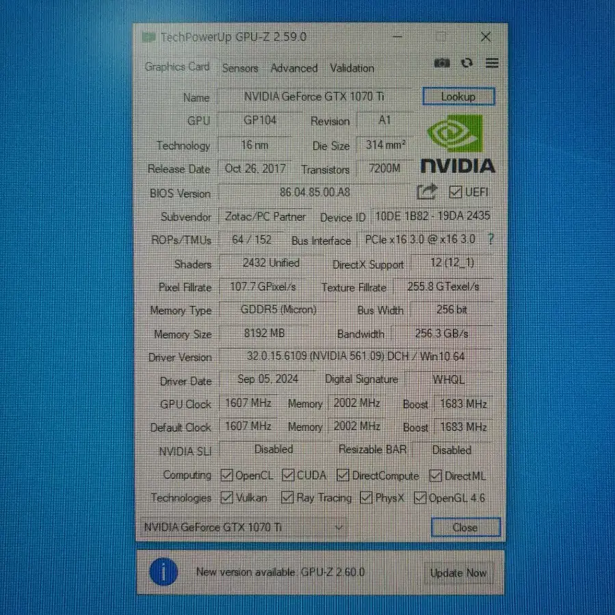615x615 pixels.
Task: Click the Driver Version value 32.0.15.6109
Action: point(355,356)
